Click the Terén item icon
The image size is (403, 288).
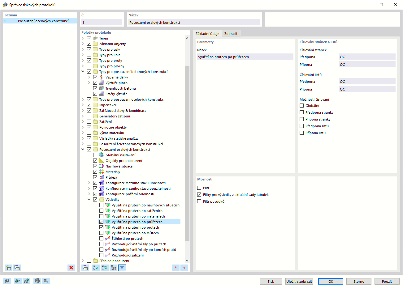(95, 38)
